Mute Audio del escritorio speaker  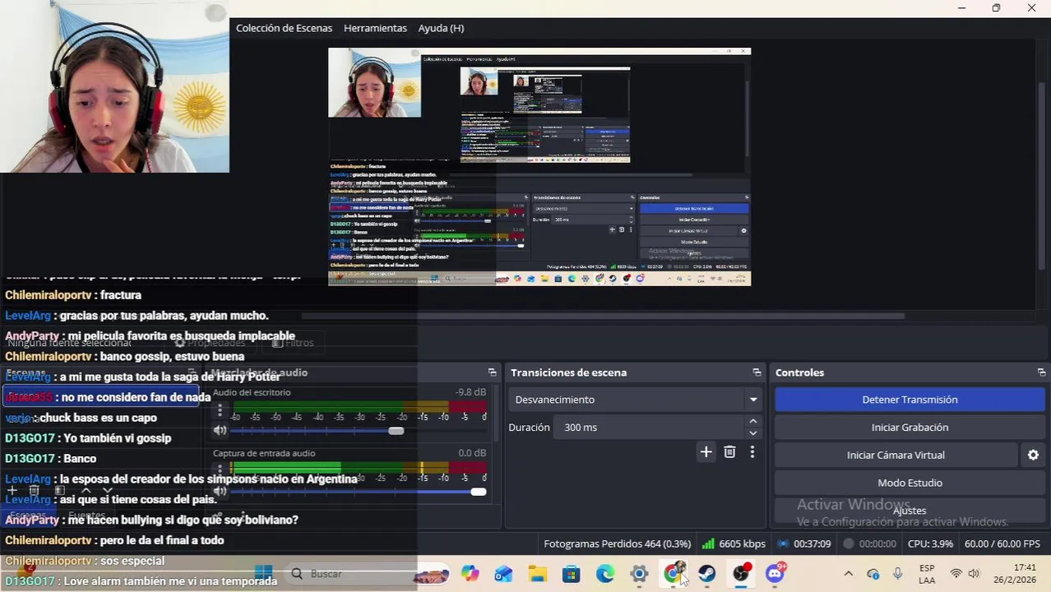pyautogui.click(x=220, y=431)
